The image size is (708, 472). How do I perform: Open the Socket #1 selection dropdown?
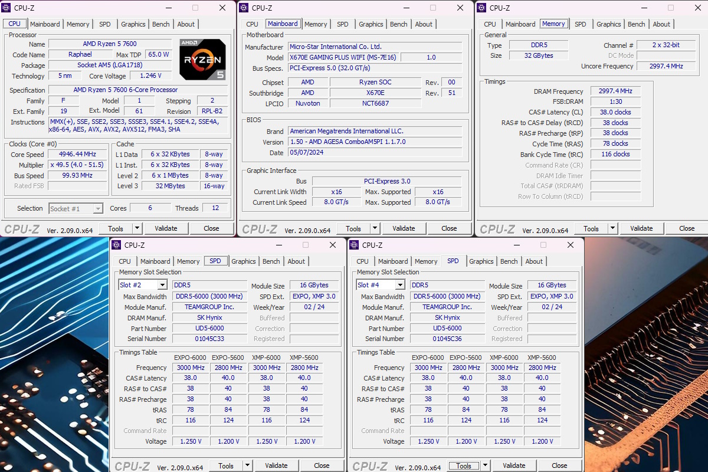[x=97, y=208]
